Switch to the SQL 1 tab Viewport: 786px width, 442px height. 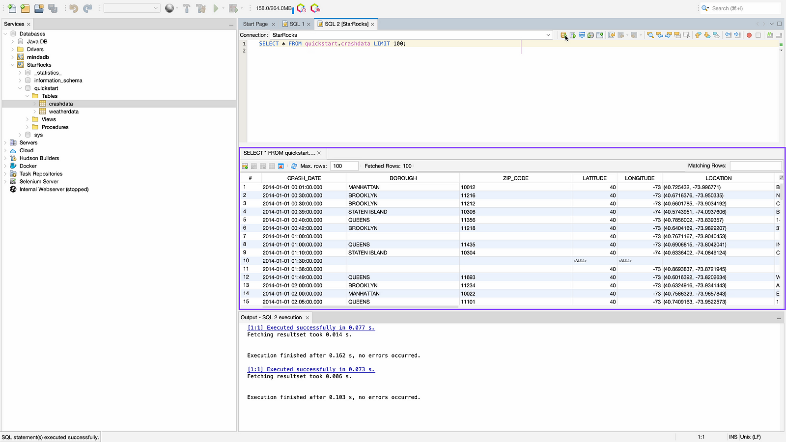297,24
